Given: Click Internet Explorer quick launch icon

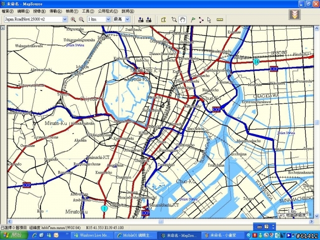Looking at the screenshot, I should pos(34,235).
